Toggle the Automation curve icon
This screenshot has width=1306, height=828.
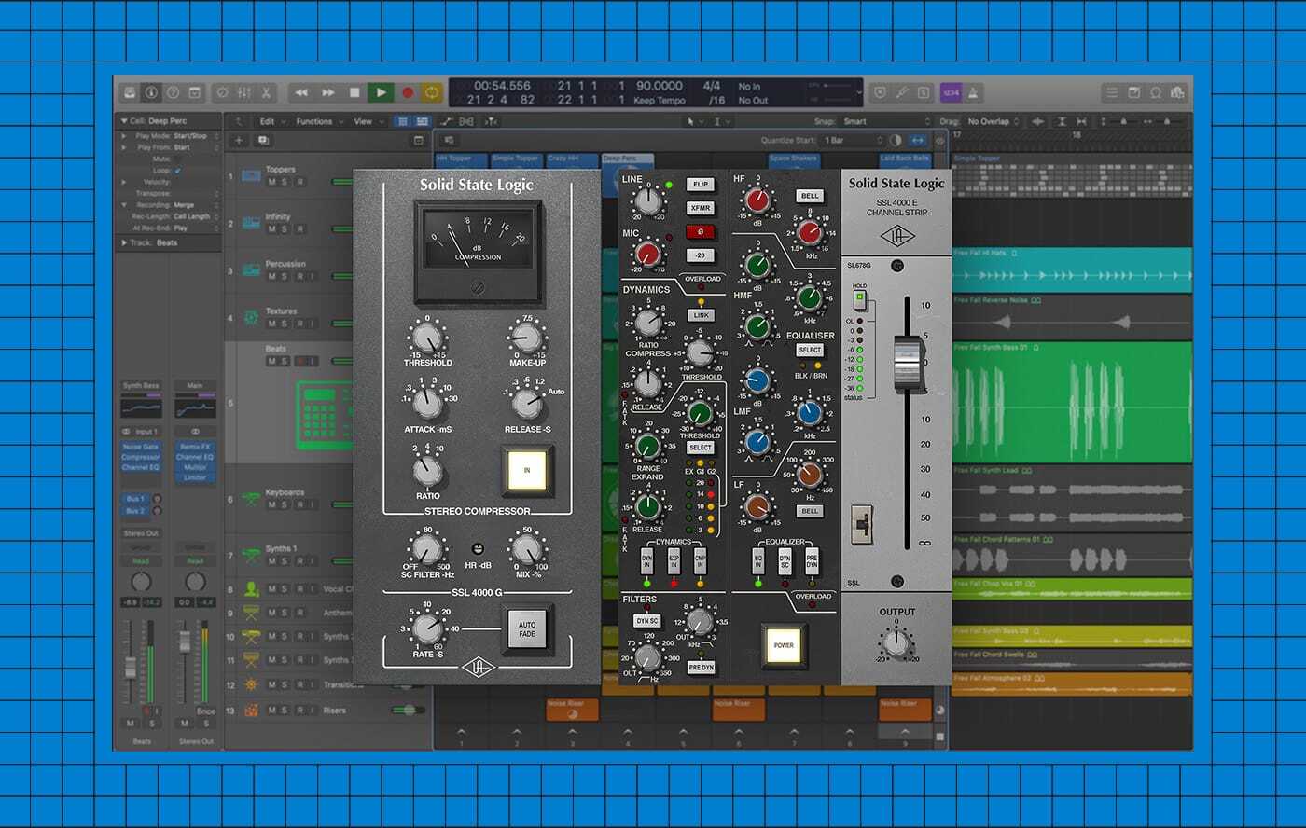(x=446, y=121)
